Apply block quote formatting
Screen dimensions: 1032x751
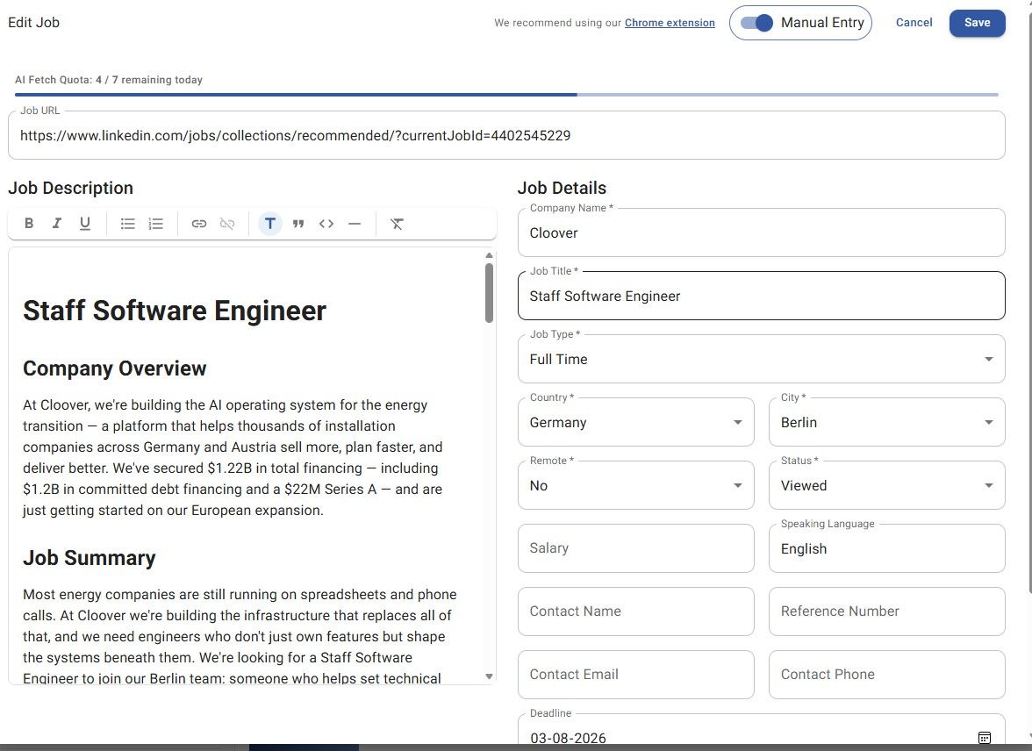coord(298,224)
